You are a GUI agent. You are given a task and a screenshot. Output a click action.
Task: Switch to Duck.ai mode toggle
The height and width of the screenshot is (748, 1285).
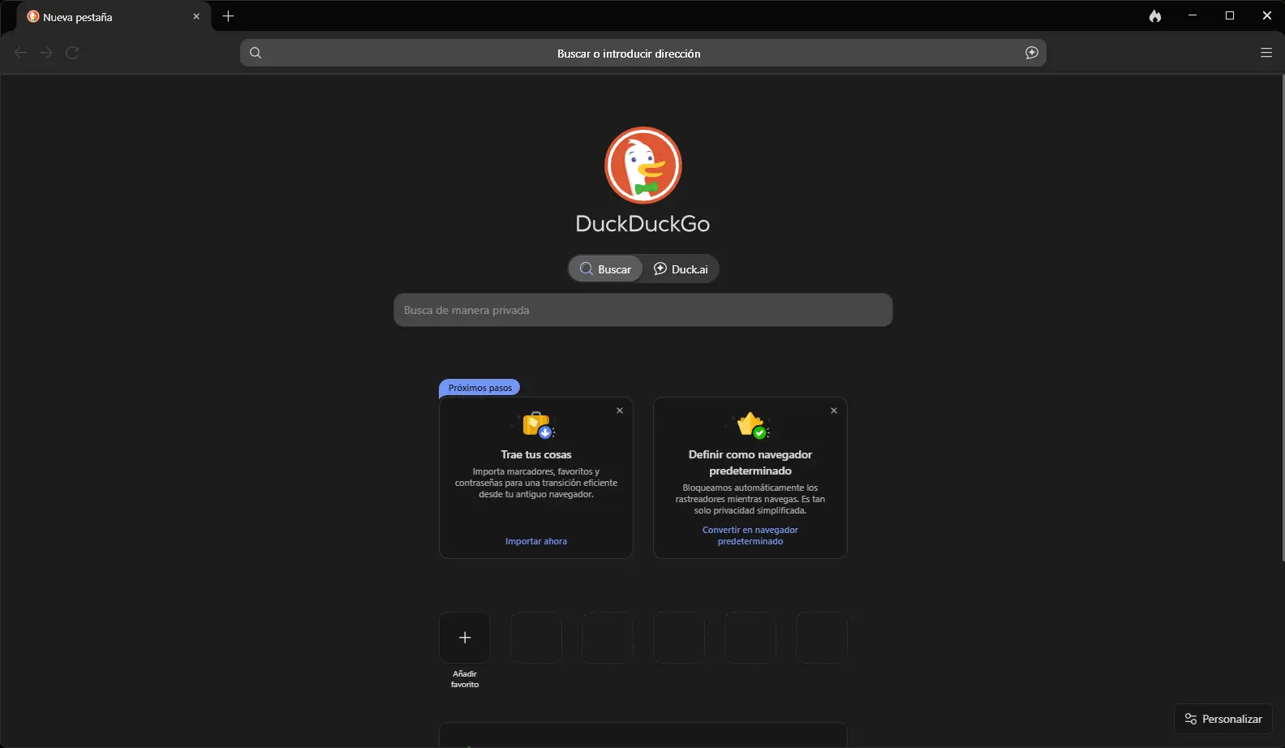pos(681,269)
